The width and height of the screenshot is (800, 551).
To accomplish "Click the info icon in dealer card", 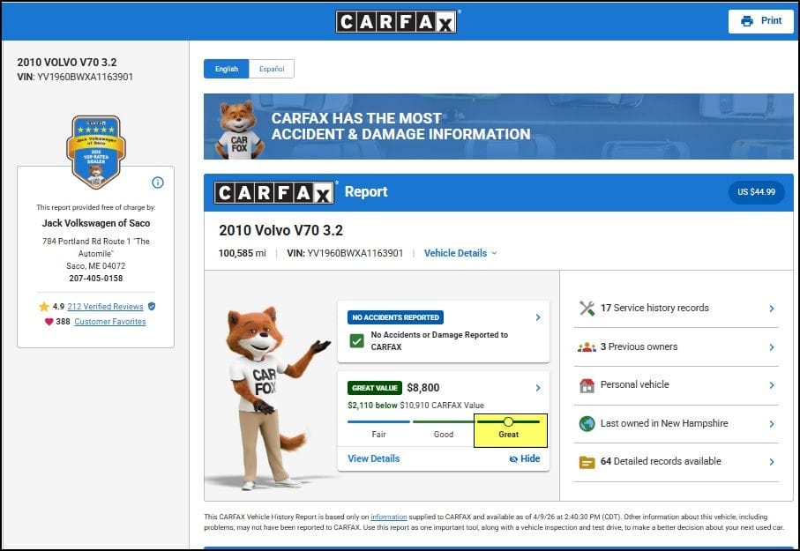I will tap(158, 182).
